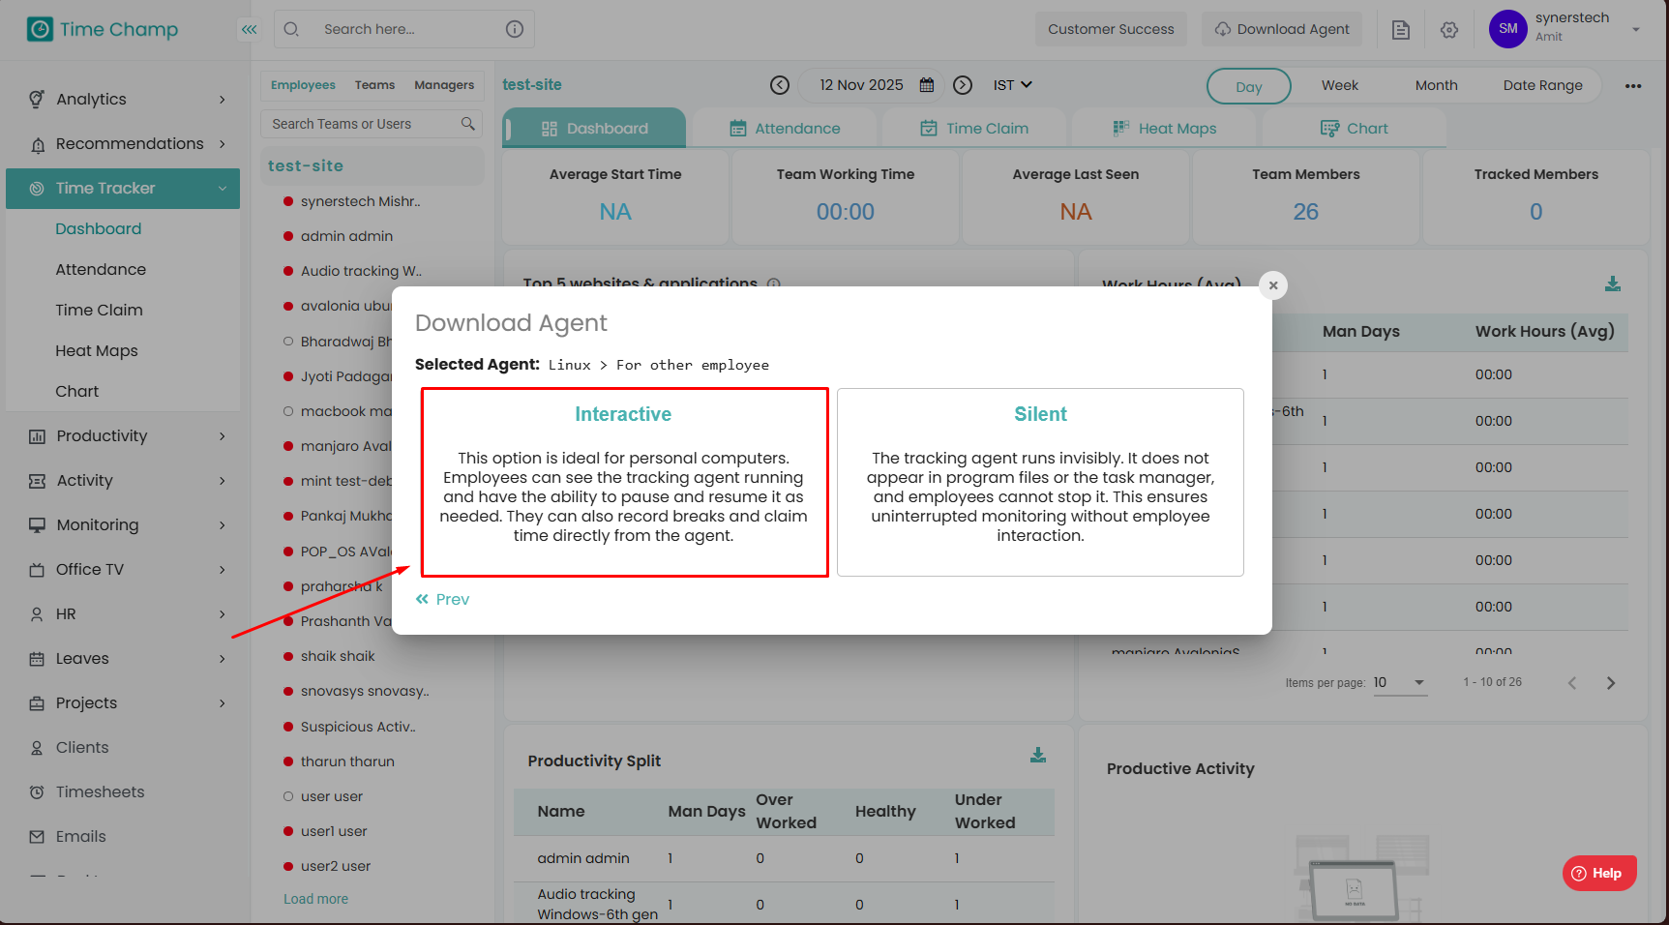Go to next page of Work Hours table
Screen dimensions: 1669x925
(x=1611, y=683)
